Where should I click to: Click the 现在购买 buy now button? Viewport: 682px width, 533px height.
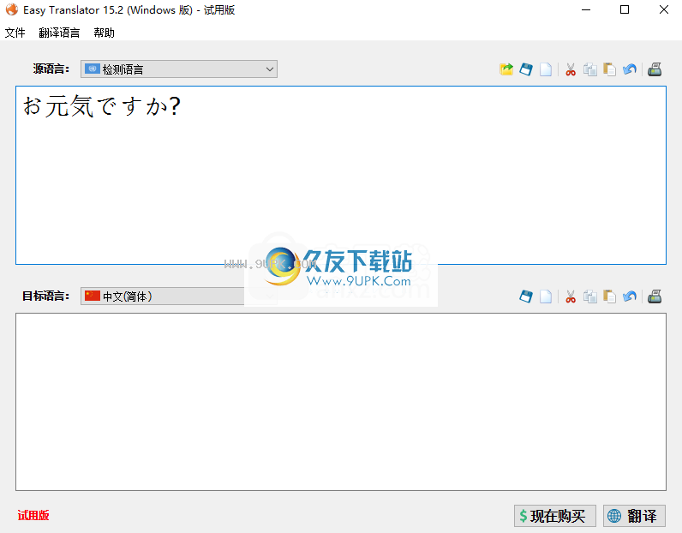pos(554,516)
